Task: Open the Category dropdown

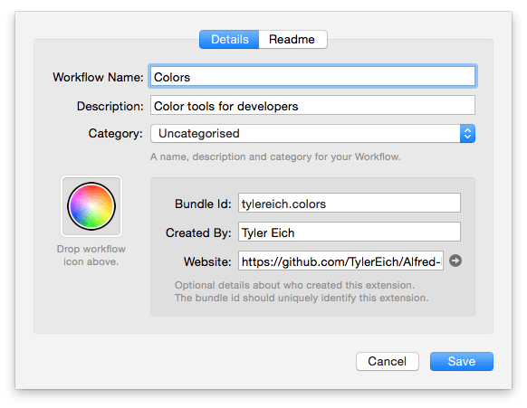Action: click(x=312, y=133)
